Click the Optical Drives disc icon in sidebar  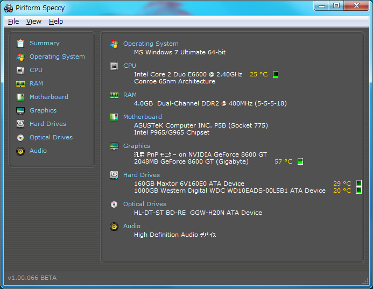coord(20,137)
